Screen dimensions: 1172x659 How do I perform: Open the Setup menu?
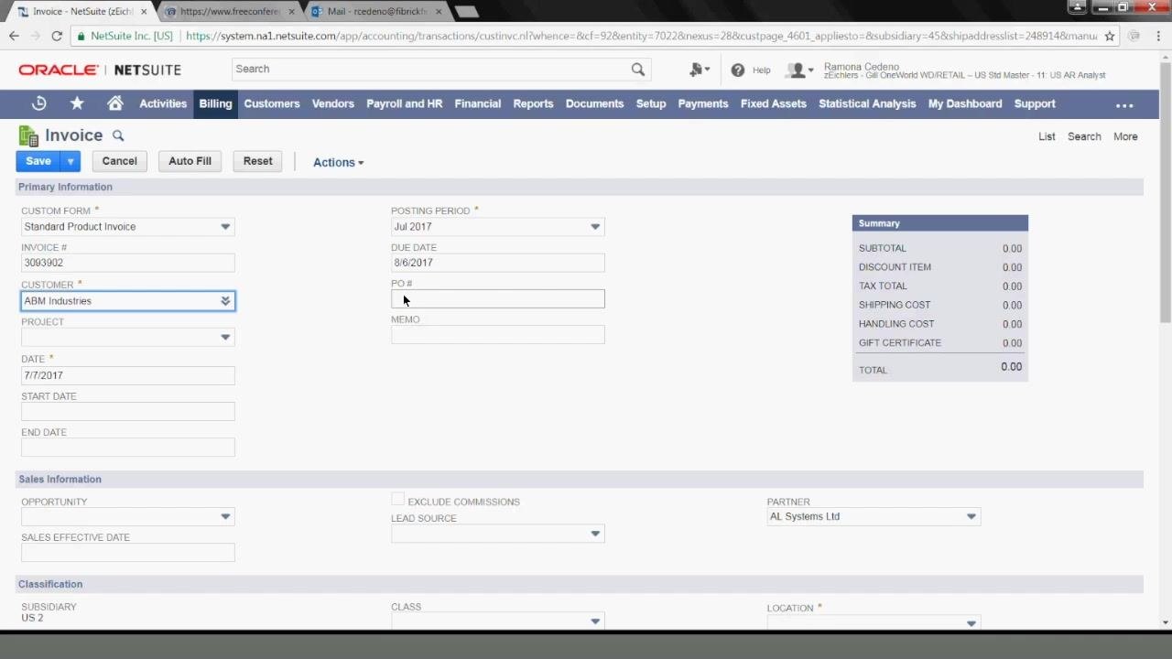coord(651,103)
